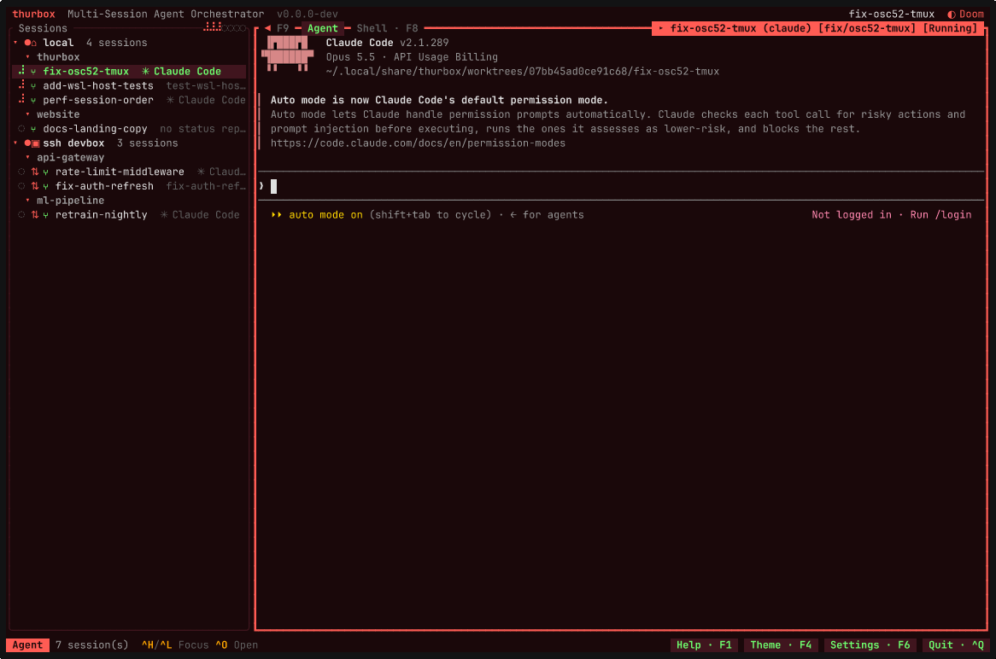Viewport: 996px width, 659px height.
Task: Click the running-status dots icon on perf-session-order row
Action: coord(21,100)
